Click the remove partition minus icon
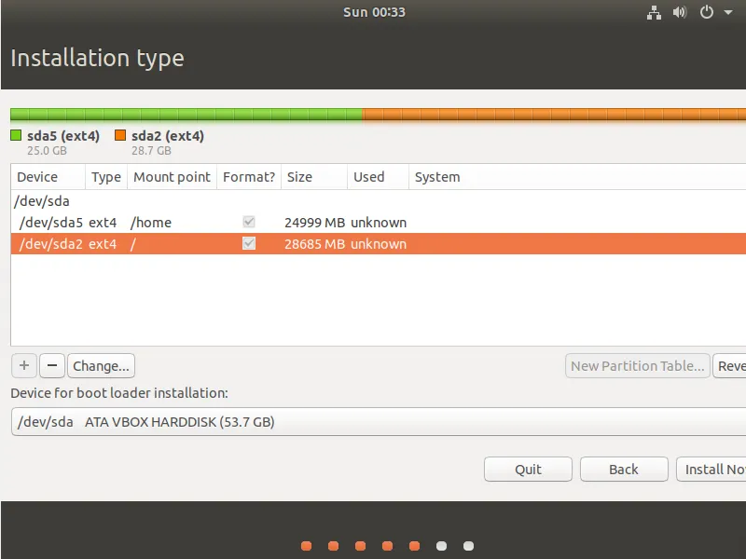Viewport: 746px width, 559px height. point(51,365)
